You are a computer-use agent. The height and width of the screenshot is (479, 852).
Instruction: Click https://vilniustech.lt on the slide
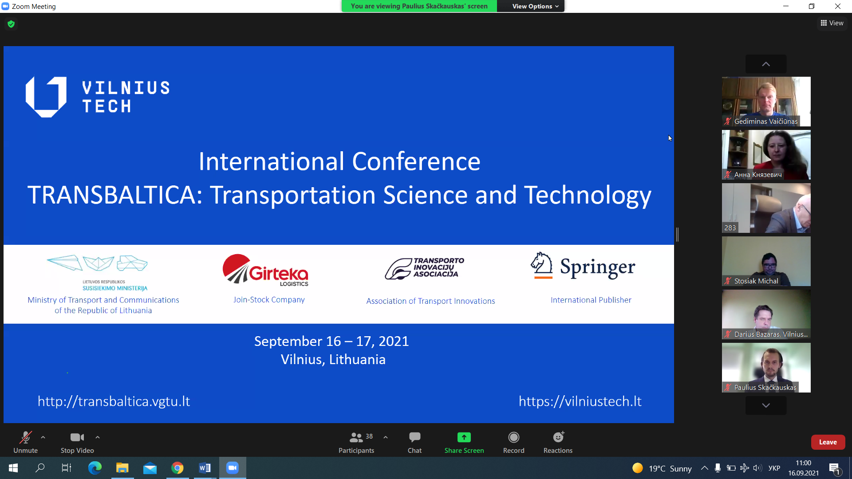[580, 401]
